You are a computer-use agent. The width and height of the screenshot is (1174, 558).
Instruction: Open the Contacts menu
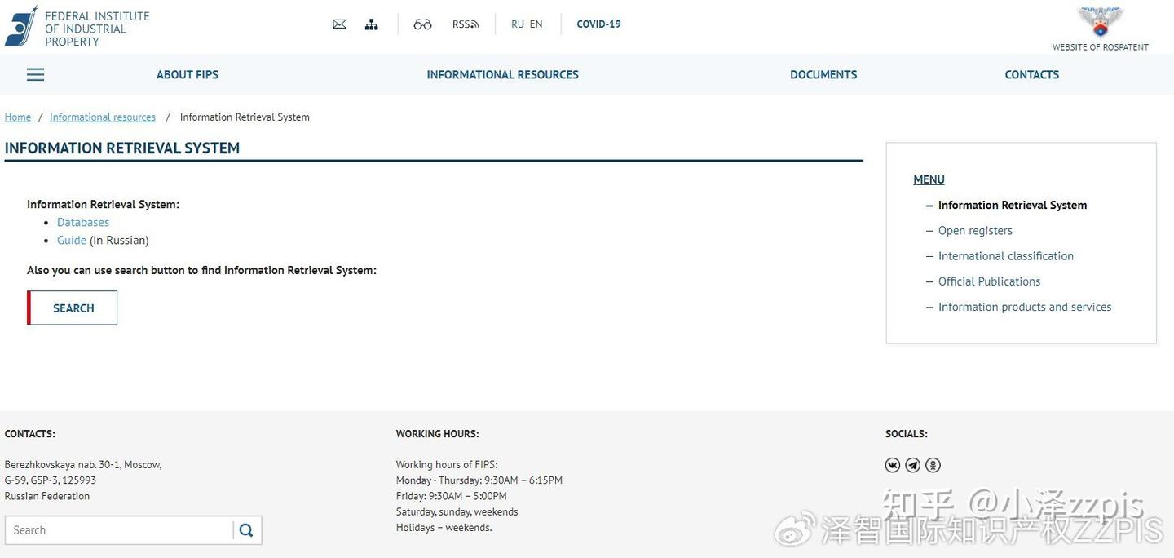(1031, 74)
